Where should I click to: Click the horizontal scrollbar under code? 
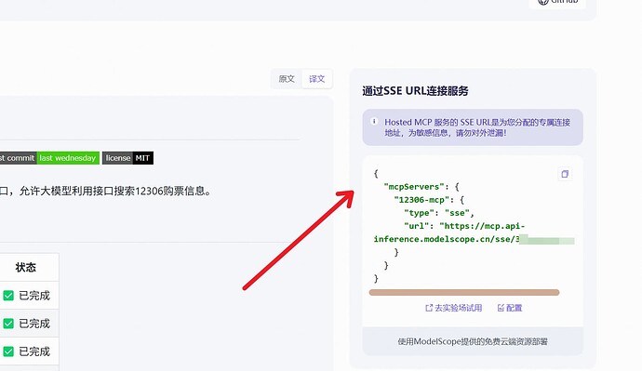[464, 293]
